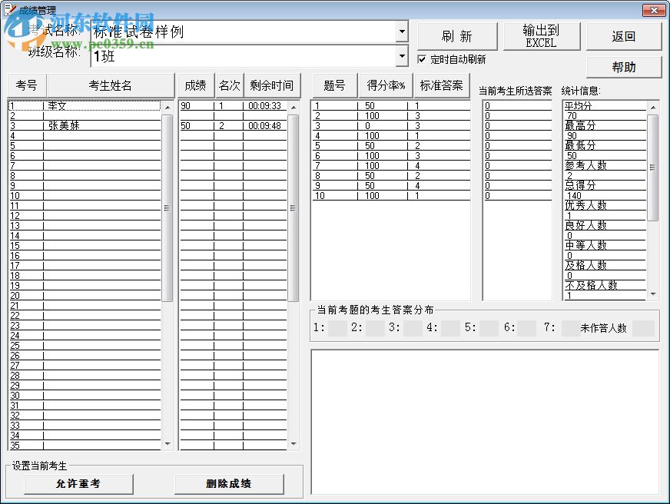Screen dimensions: 670x504
Task: Select the score 90 row
Action: pyautogui.click(x=233, y=105)
